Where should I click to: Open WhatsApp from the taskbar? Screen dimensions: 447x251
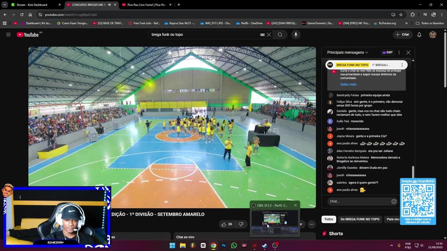[x=234, y=245]
